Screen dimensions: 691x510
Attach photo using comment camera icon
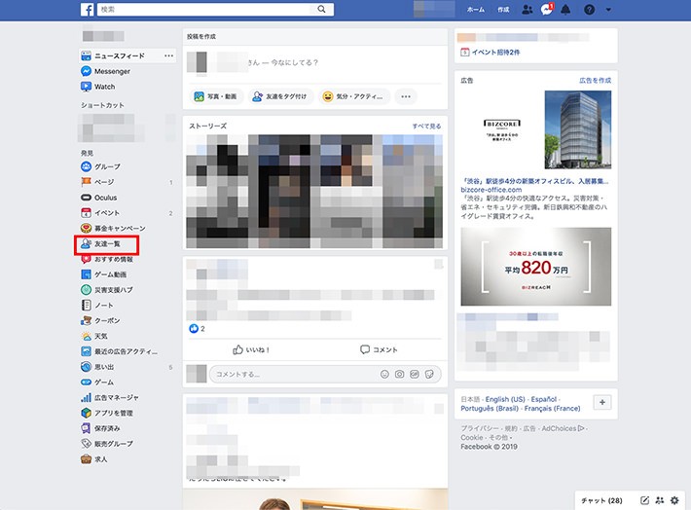click(399, 374)
